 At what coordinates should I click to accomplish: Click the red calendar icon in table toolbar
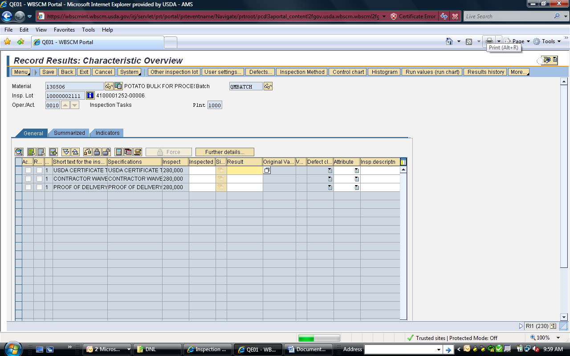point(128,152)
